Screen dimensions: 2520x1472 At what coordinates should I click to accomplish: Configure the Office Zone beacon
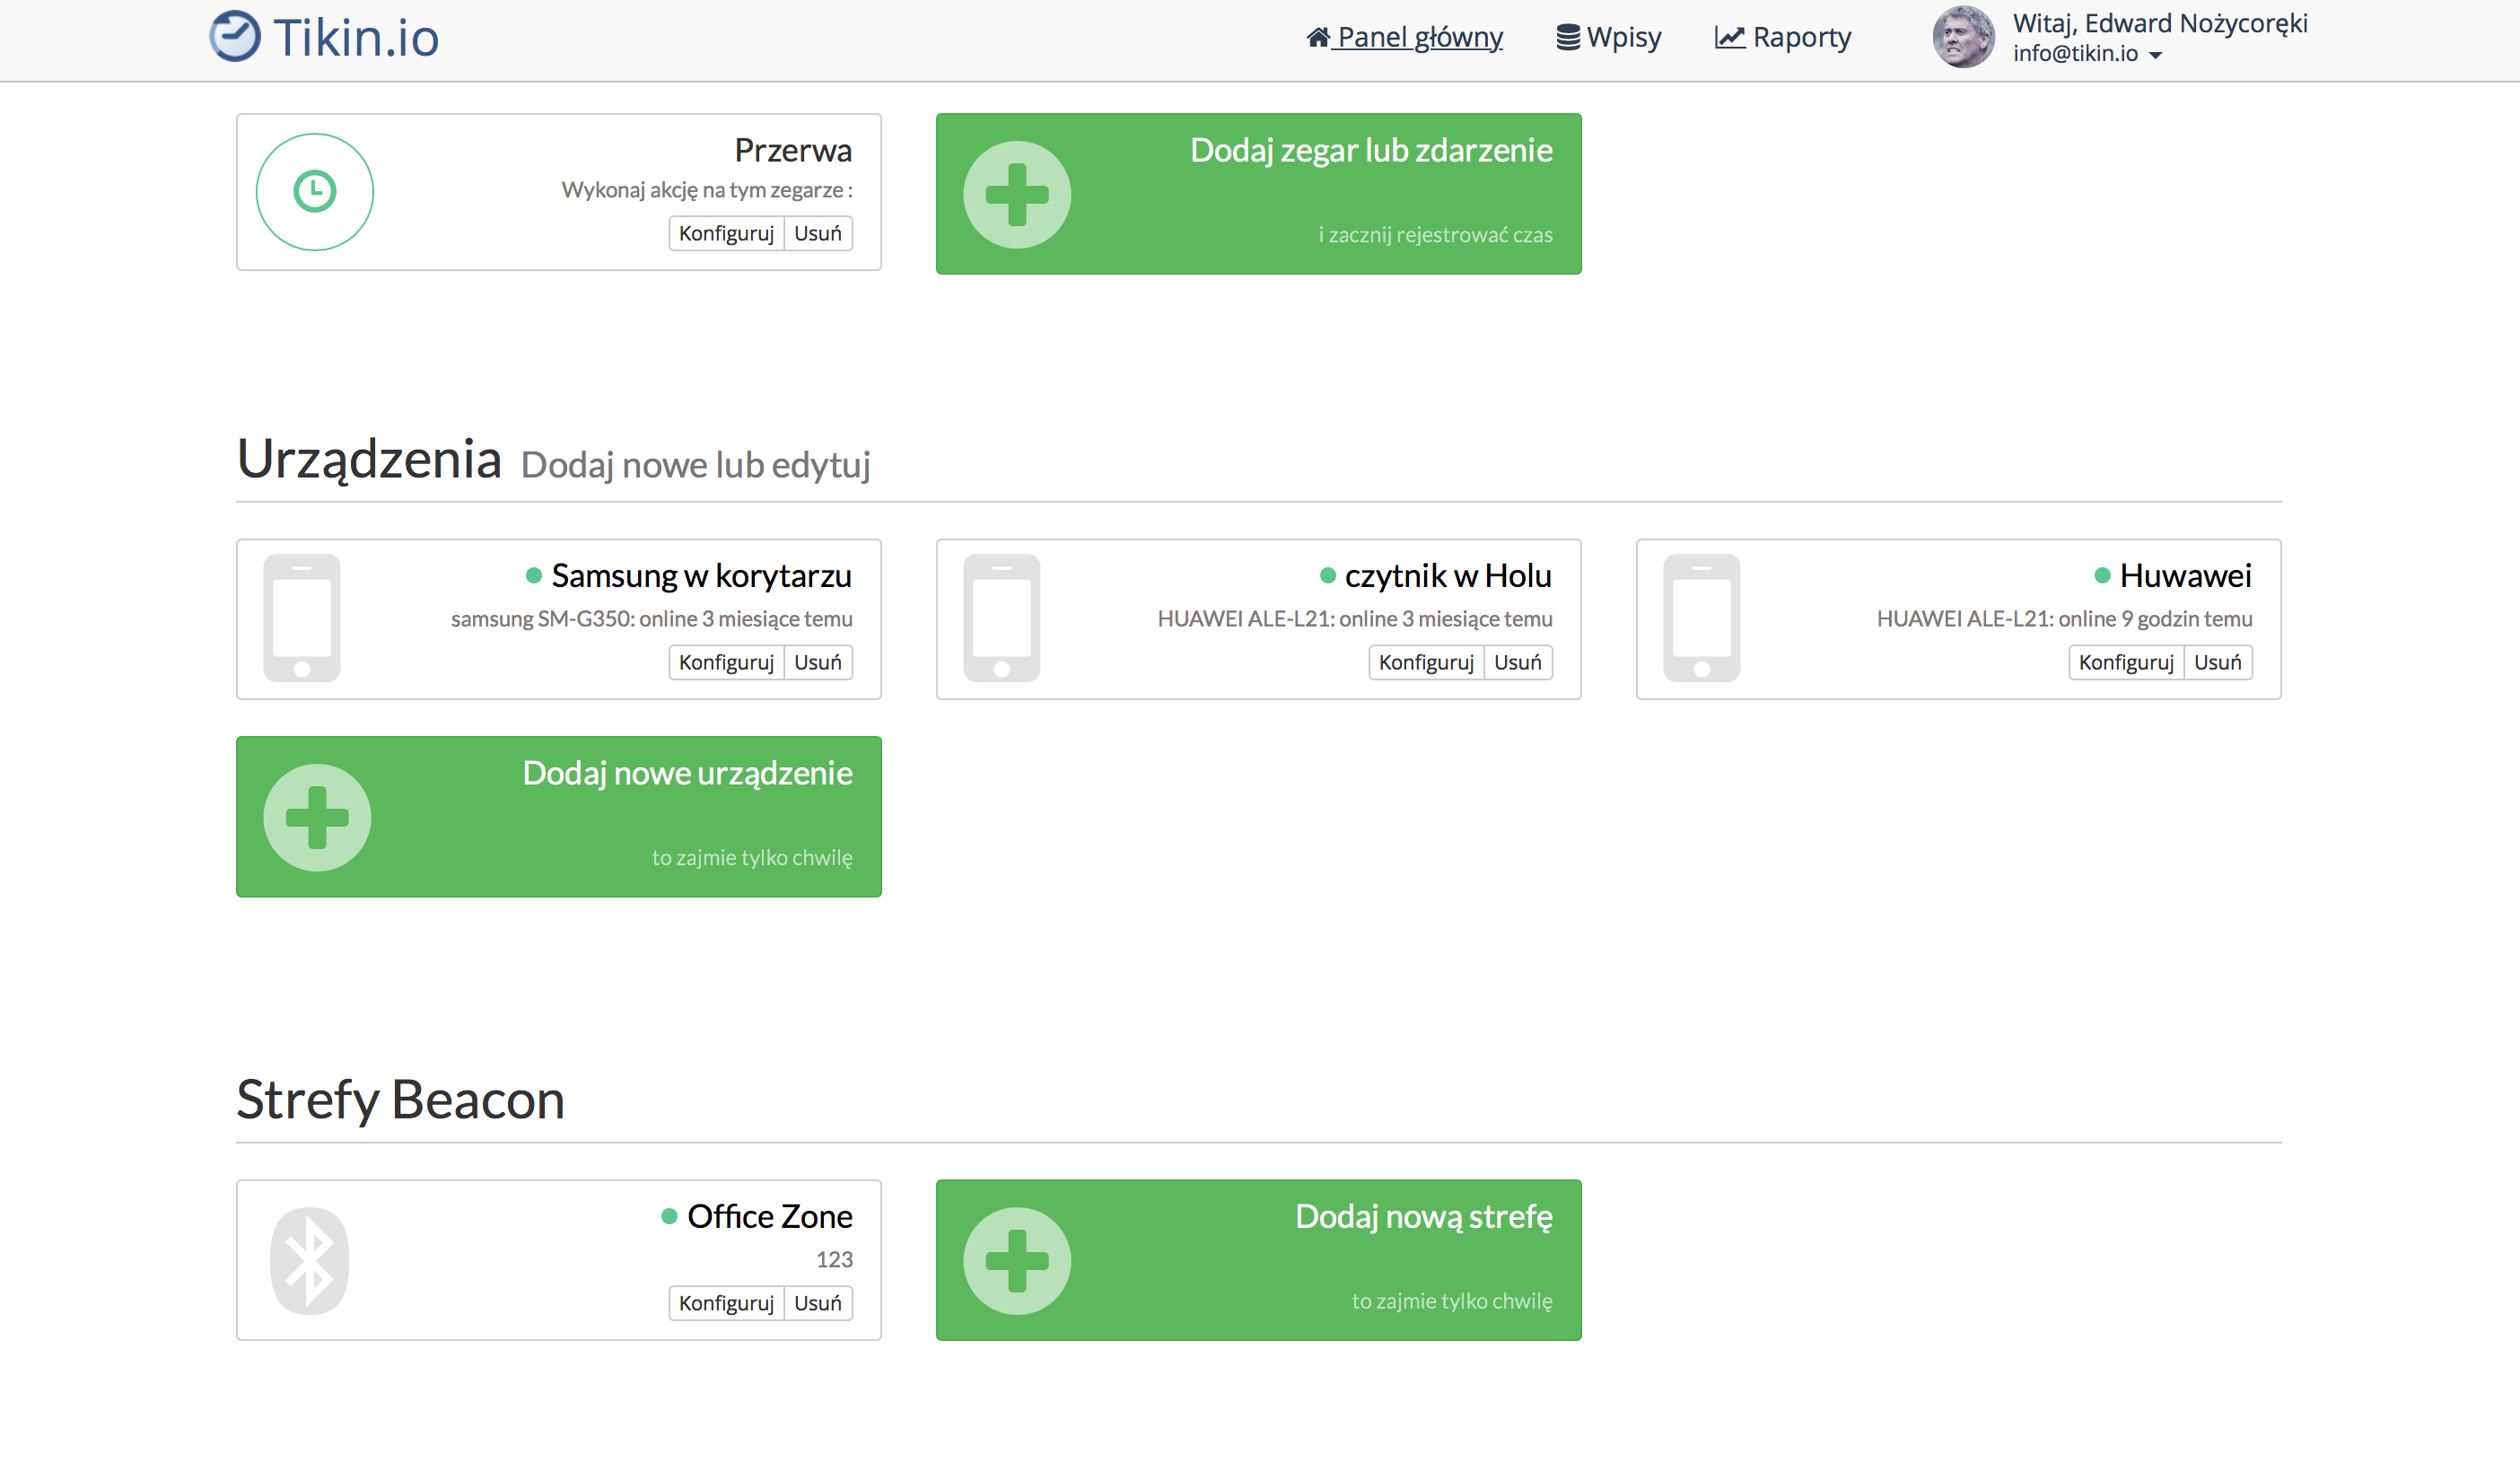click(x=726, y=1303)
